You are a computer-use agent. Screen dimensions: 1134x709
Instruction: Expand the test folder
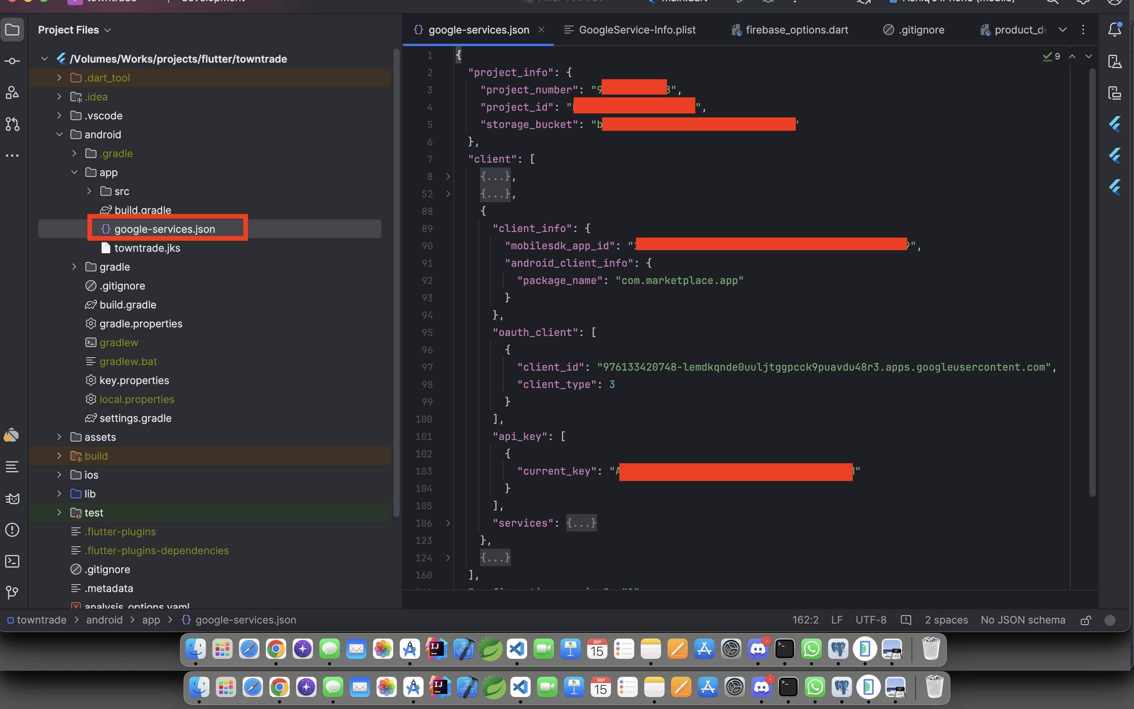59,512
